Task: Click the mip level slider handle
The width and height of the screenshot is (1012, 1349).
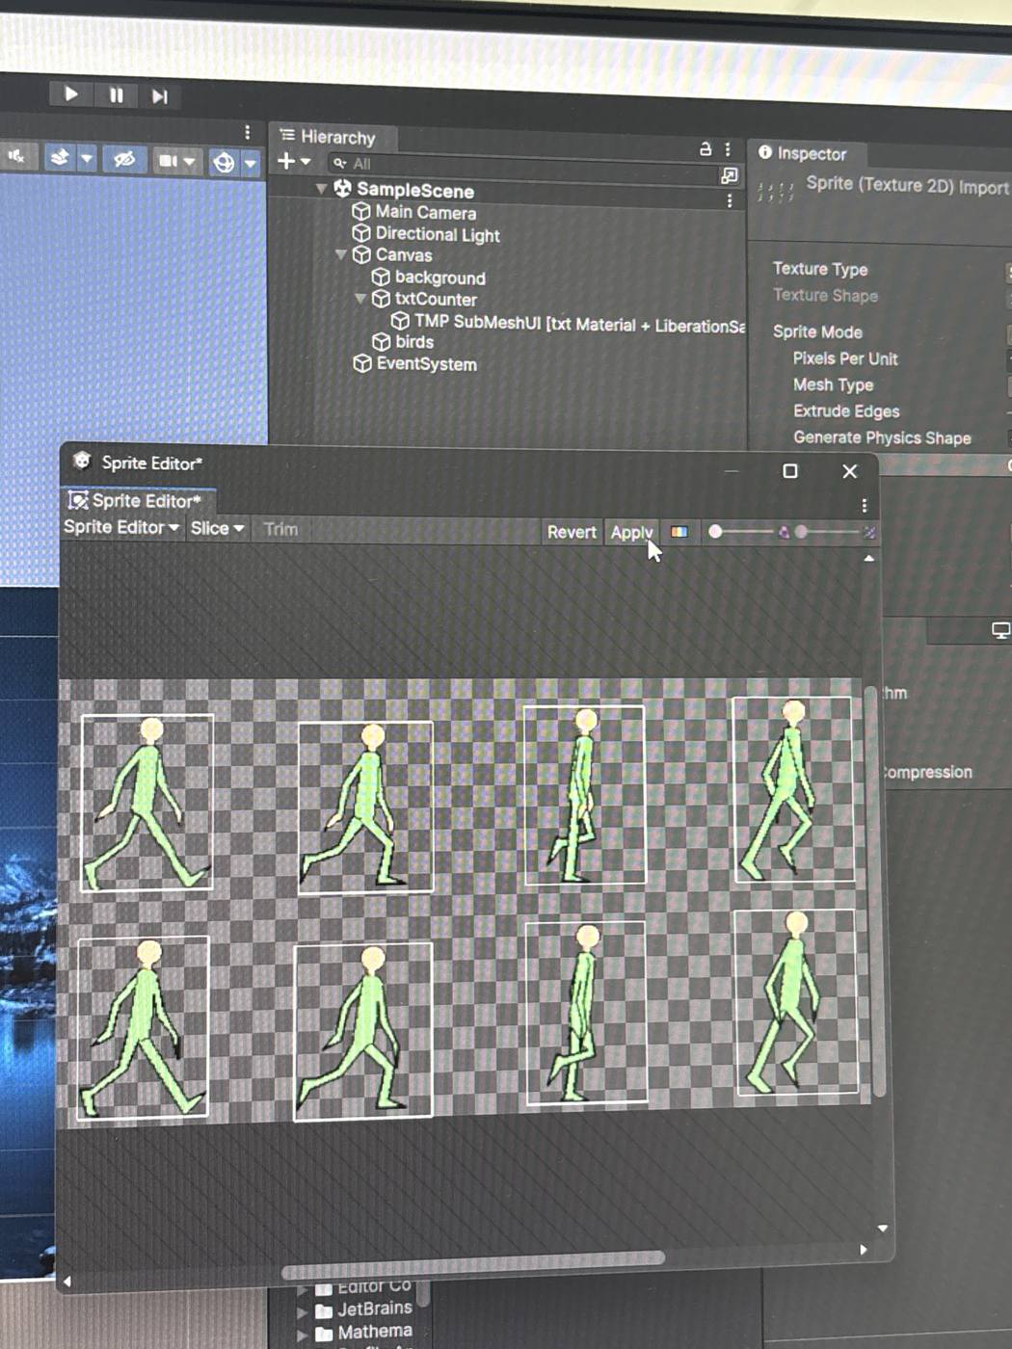Action: 801,532
